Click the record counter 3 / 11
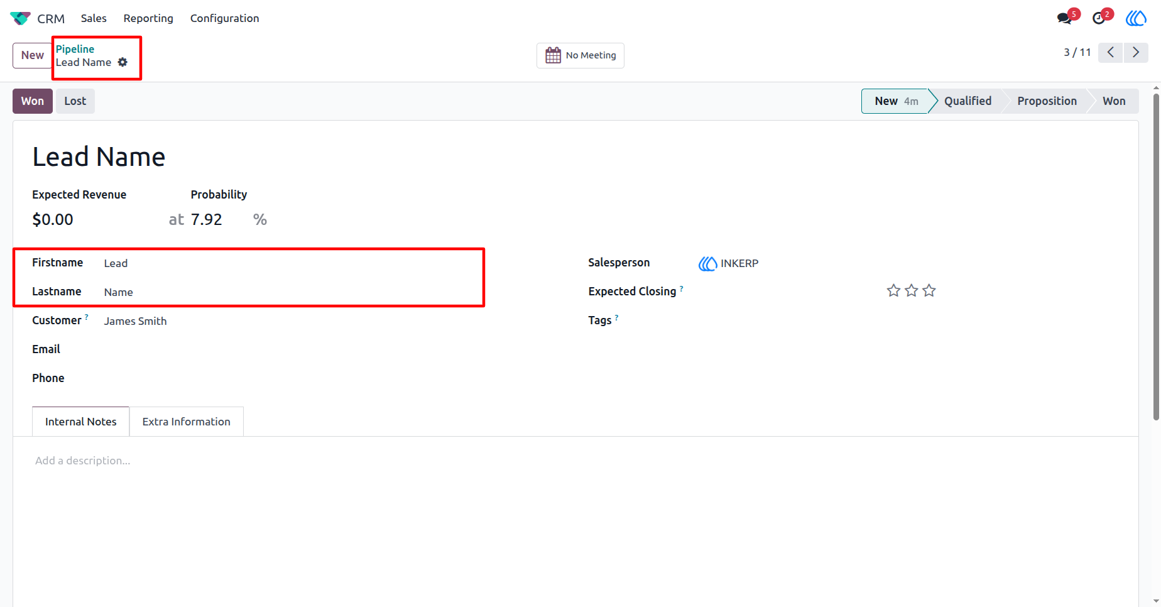Viewport: 1161px width, 607px height. (1077, 52)
